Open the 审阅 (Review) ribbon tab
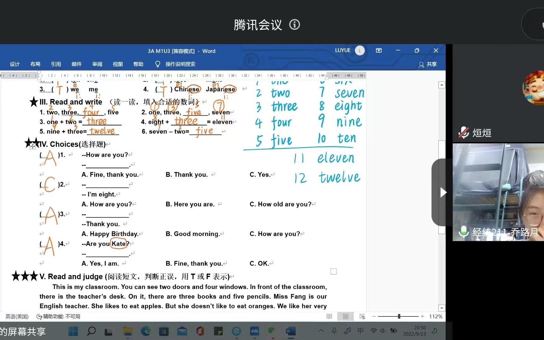 97,64
